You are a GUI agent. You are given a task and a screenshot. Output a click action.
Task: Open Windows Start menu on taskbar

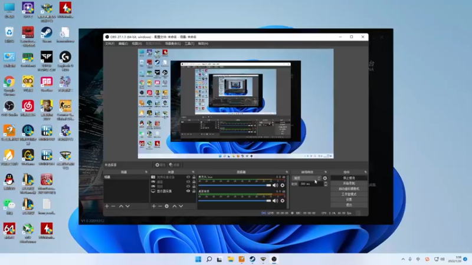tap(198, 259)
